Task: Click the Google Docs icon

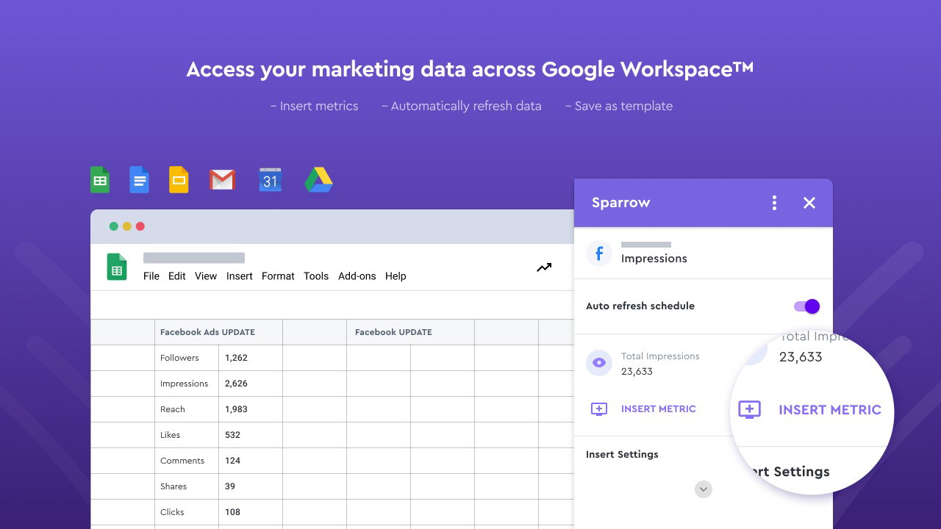Action: pyautogui.click(x=140, y=180)
